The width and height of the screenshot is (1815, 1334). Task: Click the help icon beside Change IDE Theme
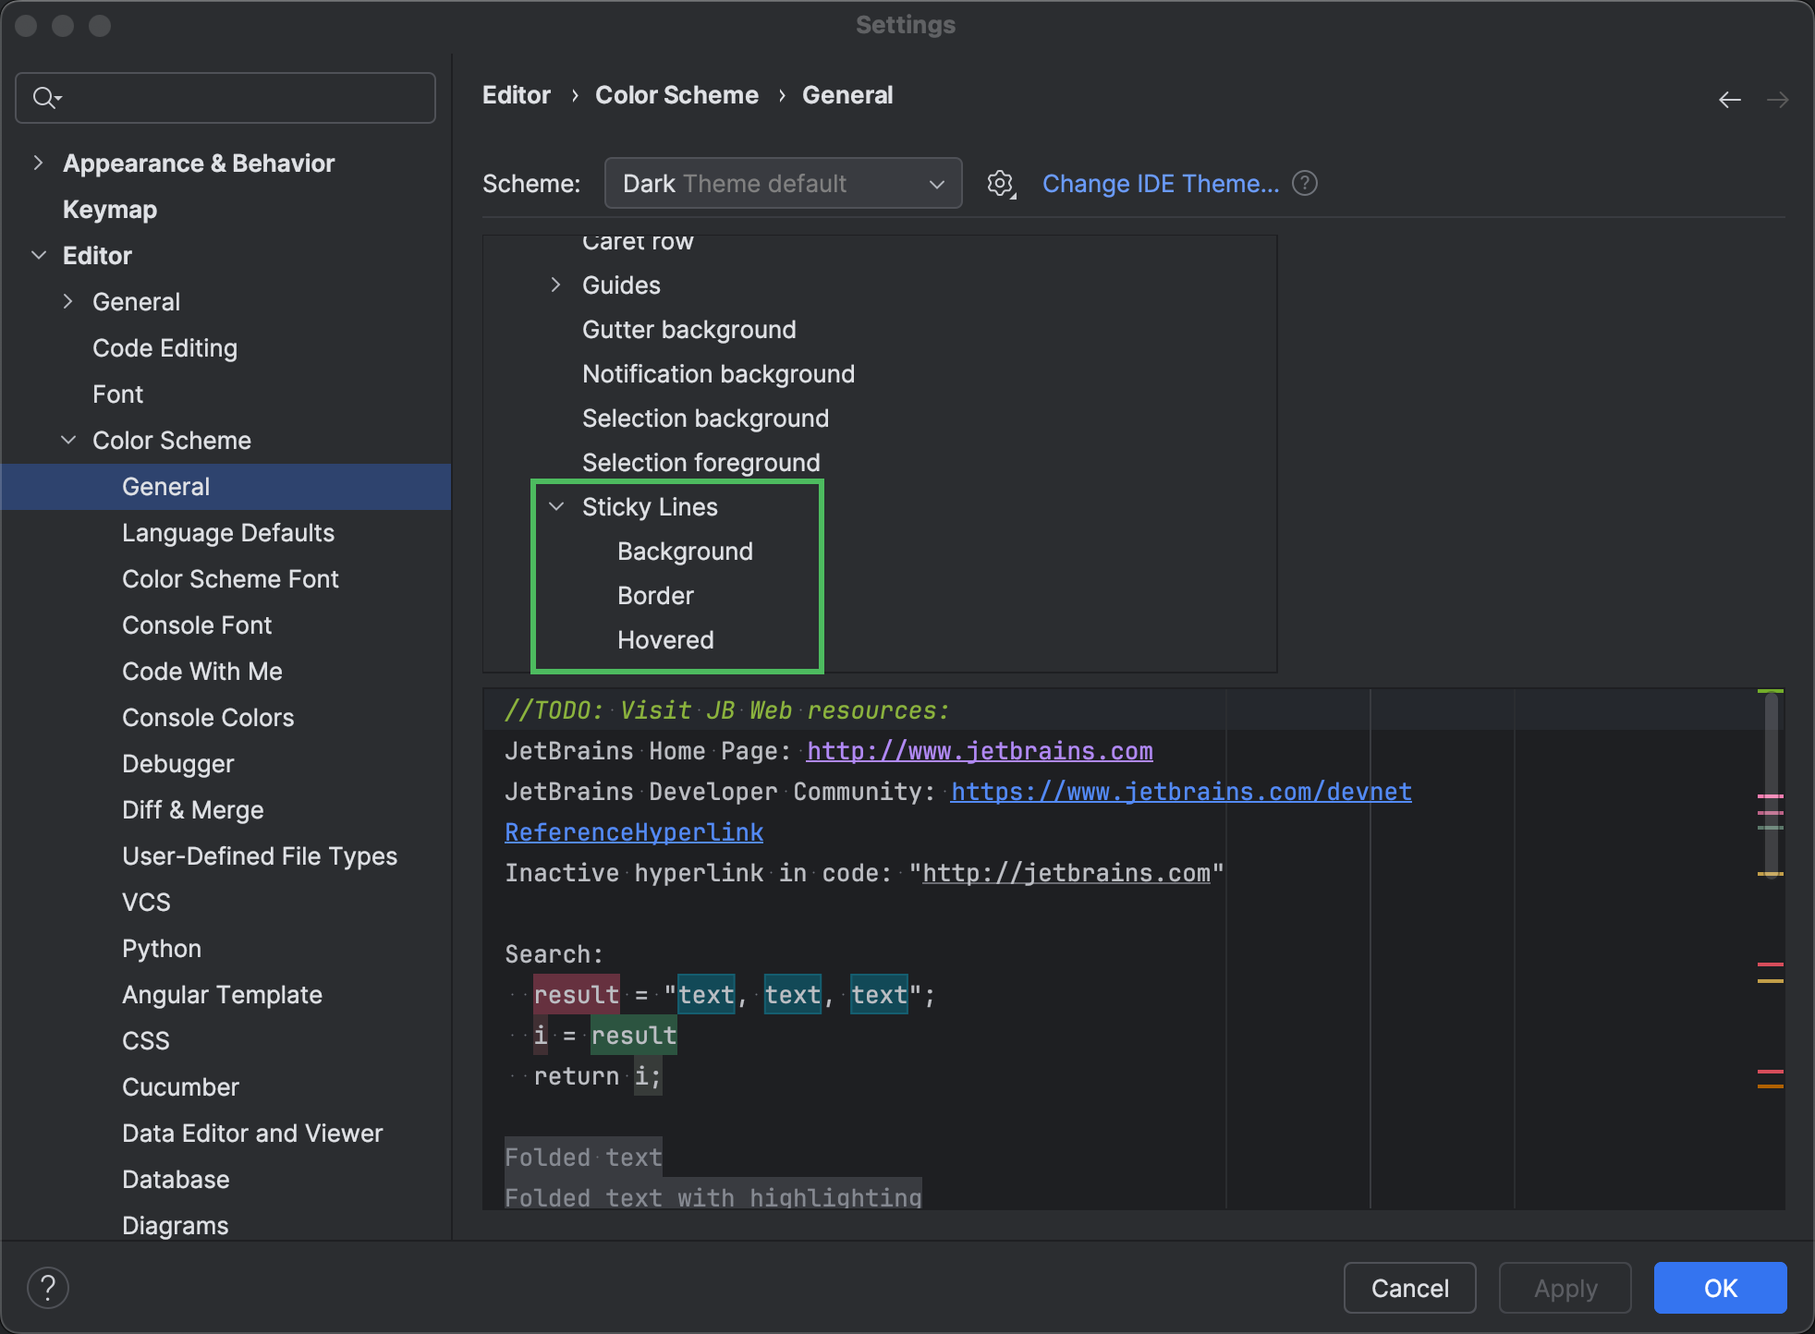(1304, 183)
